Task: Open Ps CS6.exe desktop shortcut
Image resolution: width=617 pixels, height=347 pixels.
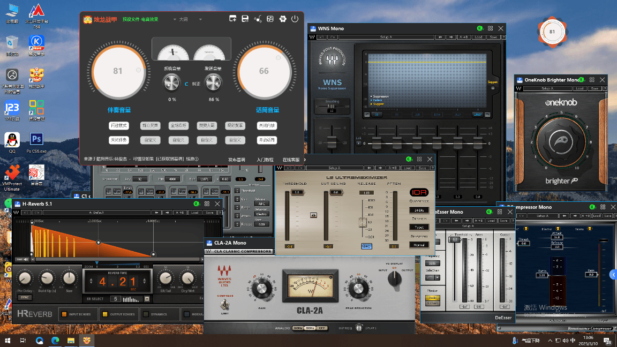Action: (36, 143)
